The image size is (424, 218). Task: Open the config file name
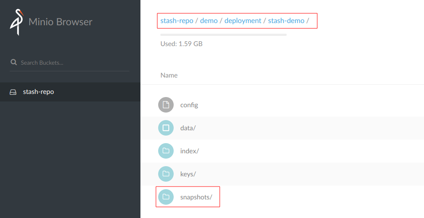(x=189, y=105)
